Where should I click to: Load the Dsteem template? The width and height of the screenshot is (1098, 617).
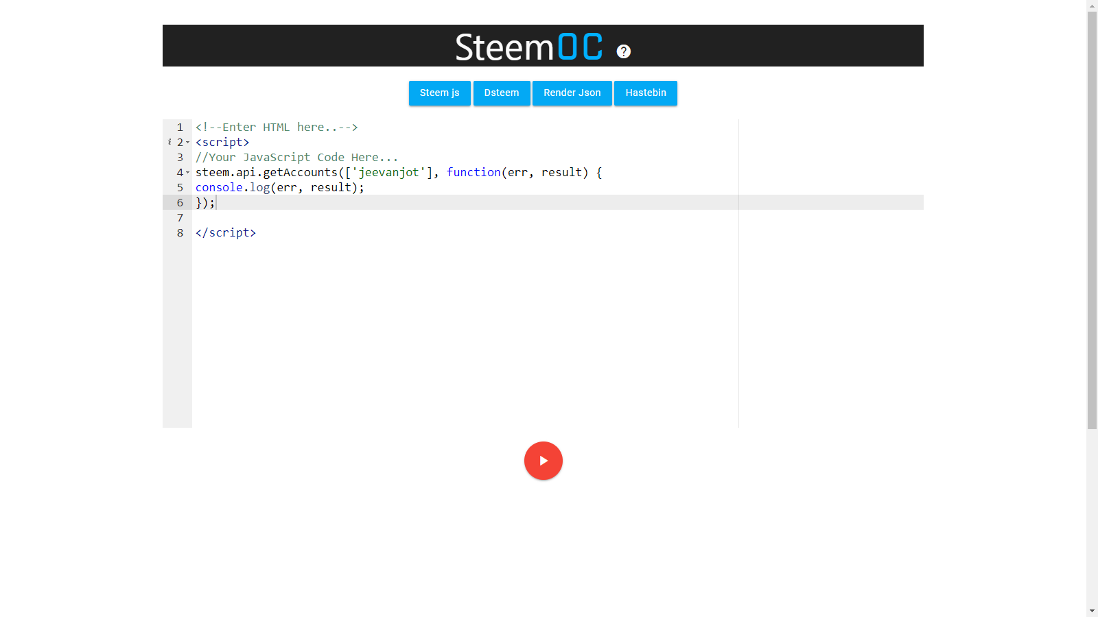[502, 93]
